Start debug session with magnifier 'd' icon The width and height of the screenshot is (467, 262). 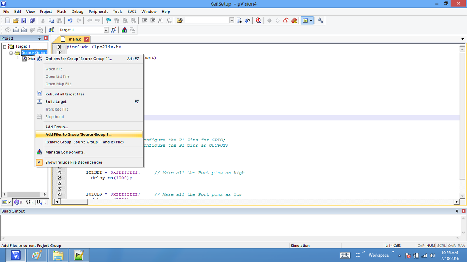point(259,21)
